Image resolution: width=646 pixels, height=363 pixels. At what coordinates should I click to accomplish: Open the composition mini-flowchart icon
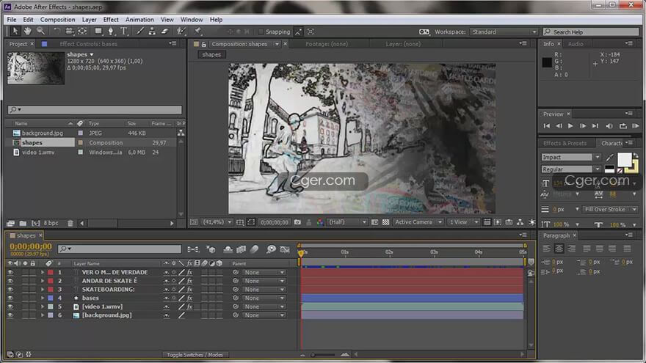(193, 249)
